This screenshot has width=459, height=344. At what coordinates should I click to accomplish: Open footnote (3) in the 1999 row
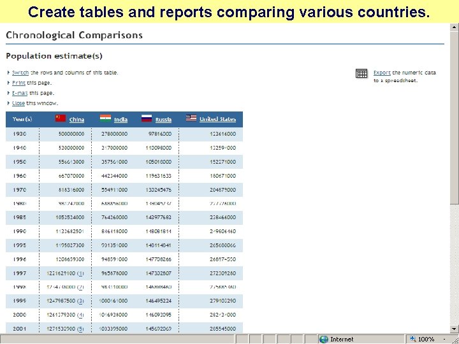pos(80,301)
